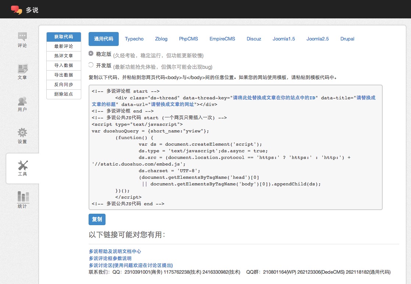Go to 用户 users sidebar icon
The height and width of the screenshot is (284, 411).
(22, 101)
